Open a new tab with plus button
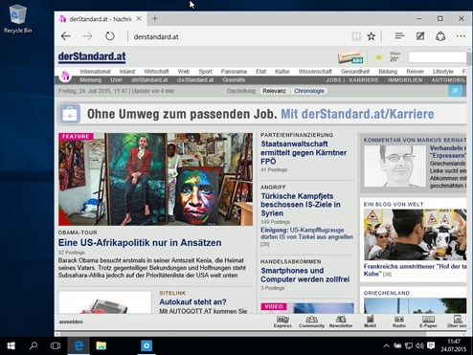 click(155, 19)
